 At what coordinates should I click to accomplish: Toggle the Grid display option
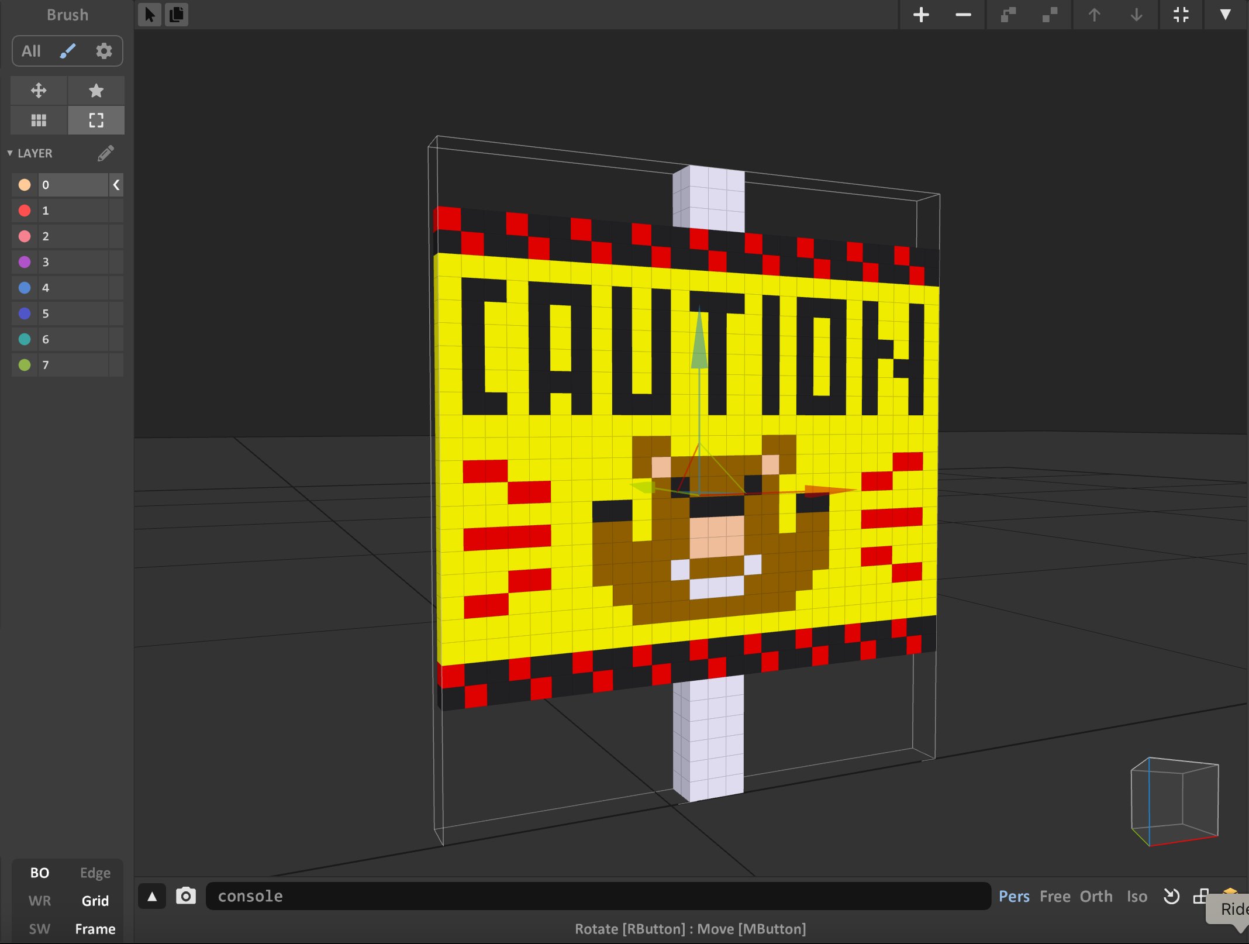pyautogui.click(x=95, y=901)
